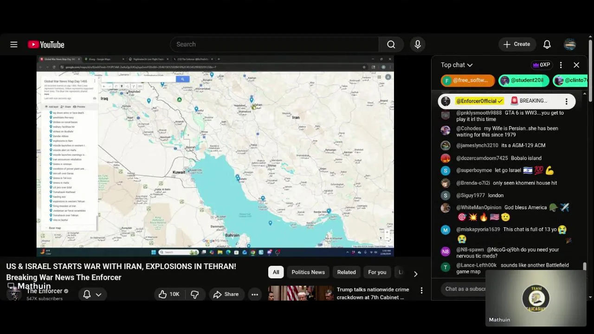Viewport: 594px width, 334px height.
Task: Close the live chat panel
Action: (576, 65)
